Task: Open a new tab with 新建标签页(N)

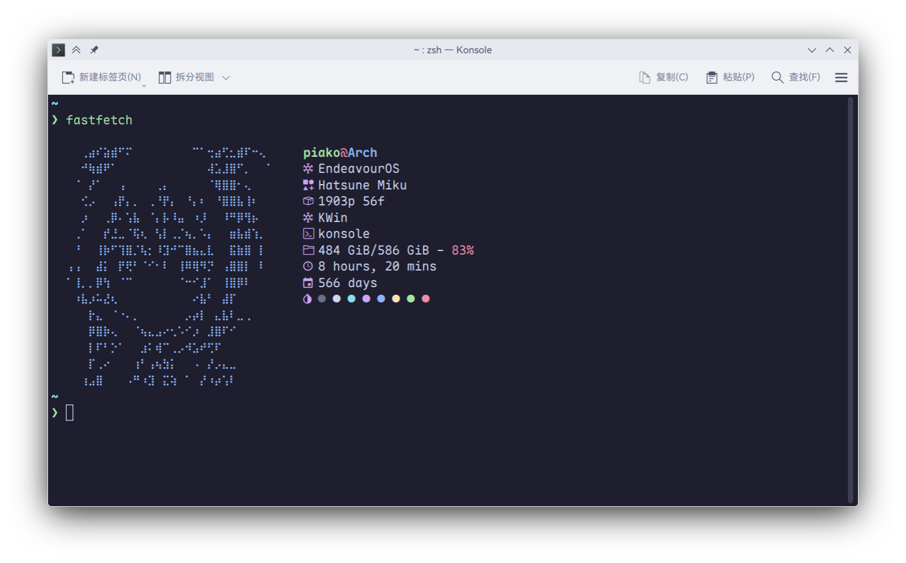Action: pyautogui.click(x=102, y=78)
